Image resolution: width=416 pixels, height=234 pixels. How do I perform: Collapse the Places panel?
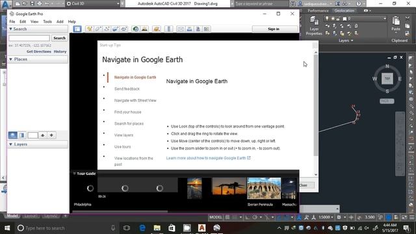[x=11, y=59]
